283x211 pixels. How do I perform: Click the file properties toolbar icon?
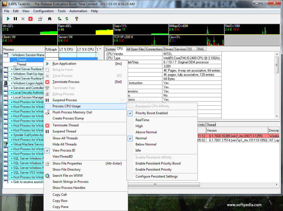(x=40, y=19)
